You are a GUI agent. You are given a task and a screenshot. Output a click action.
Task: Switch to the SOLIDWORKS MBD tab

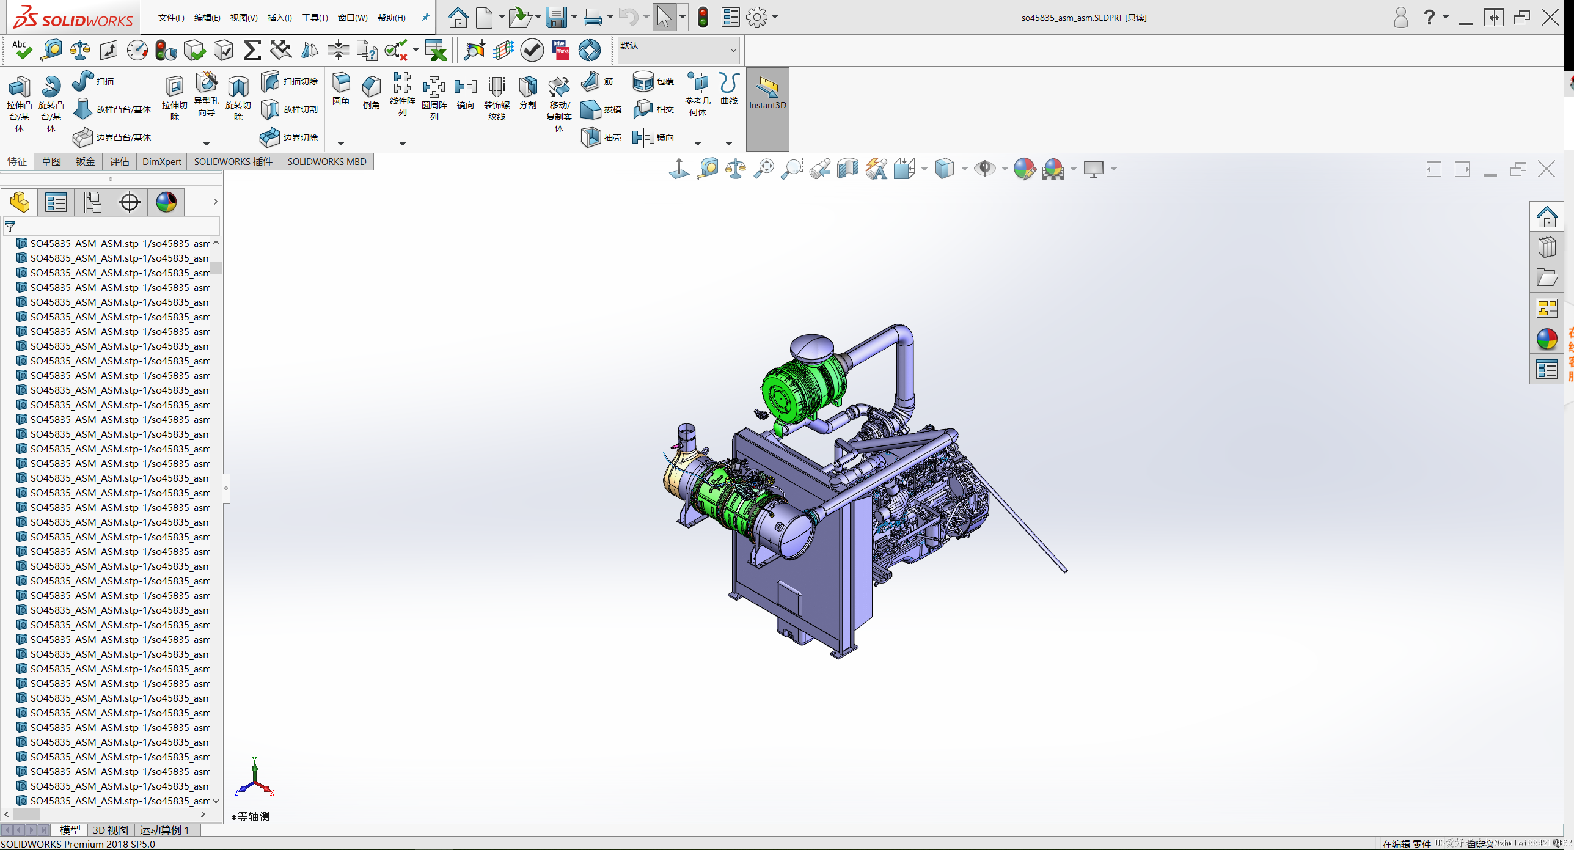click(x=327, y=161)
